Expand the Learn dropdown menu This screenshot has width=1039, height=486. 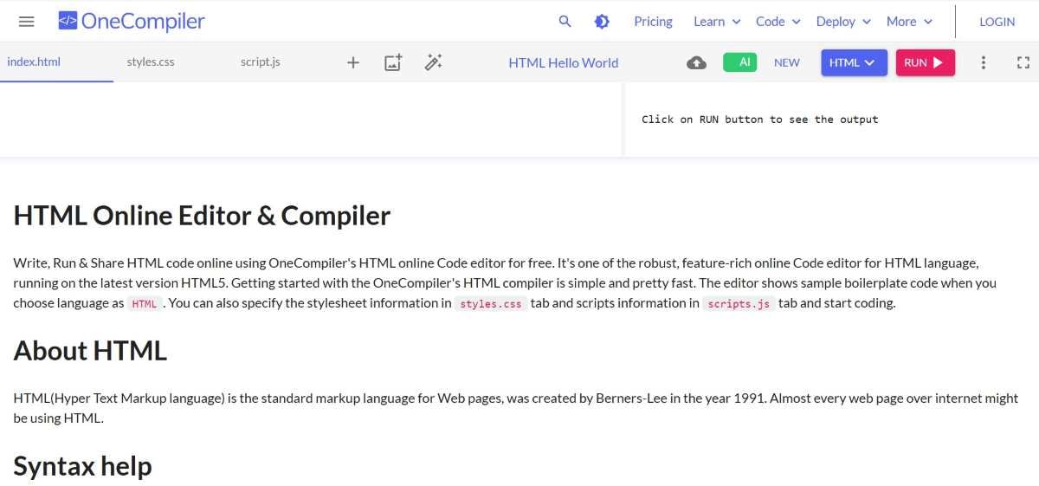point(717,22)
